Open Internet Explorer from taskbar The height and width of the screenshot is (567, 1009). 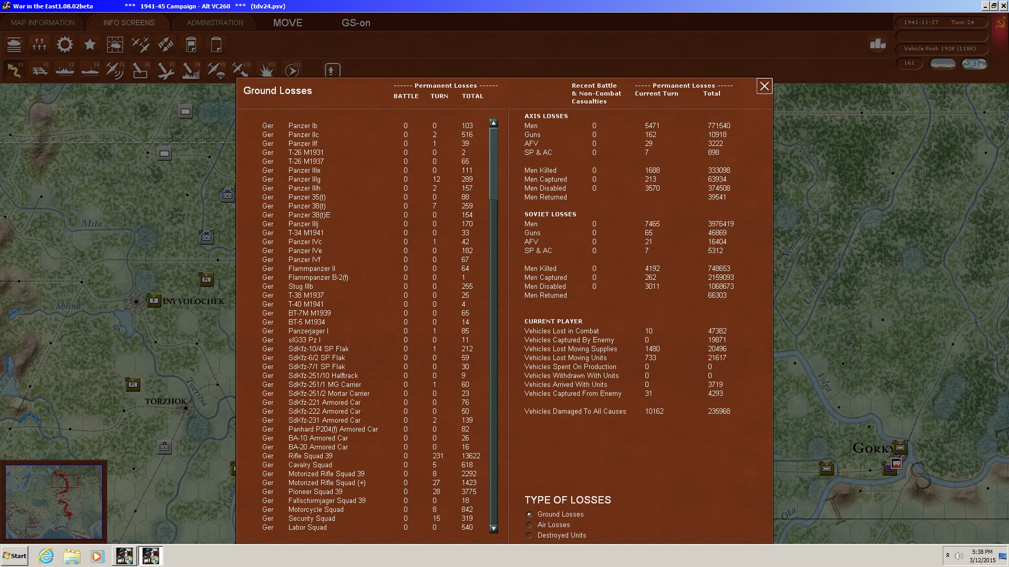pyautogui.click(x=46, y=556)
